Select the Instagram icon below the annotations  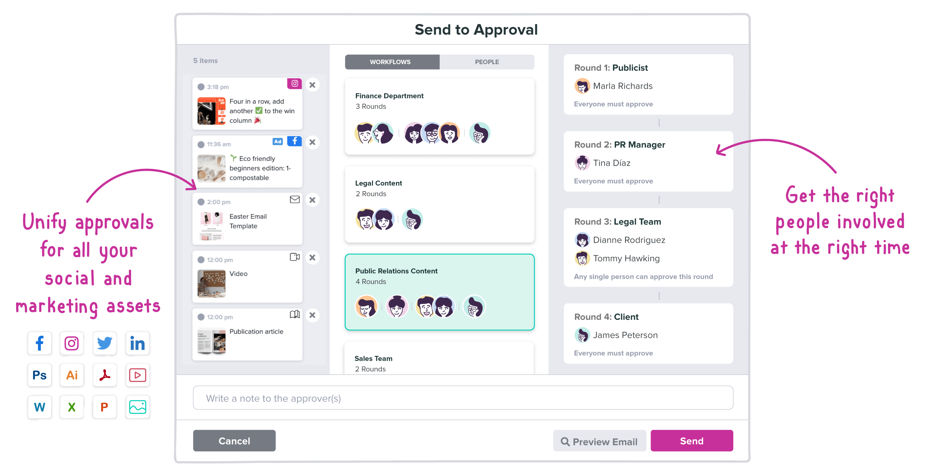72,343
